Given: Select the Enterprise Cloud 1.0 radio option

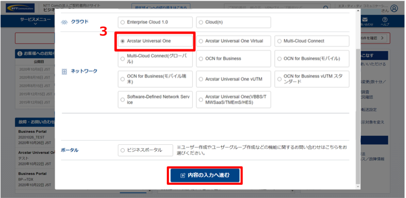Looking at the screenshot, I should tap(123, 22).
